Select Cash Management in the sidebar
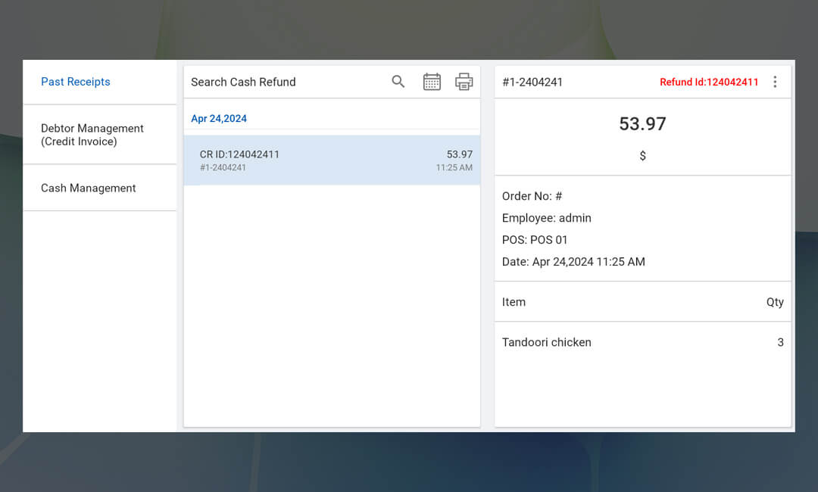 (89, 188)
